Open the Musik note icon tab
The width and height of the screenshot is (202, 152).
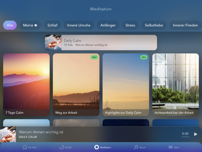(136, 147)
